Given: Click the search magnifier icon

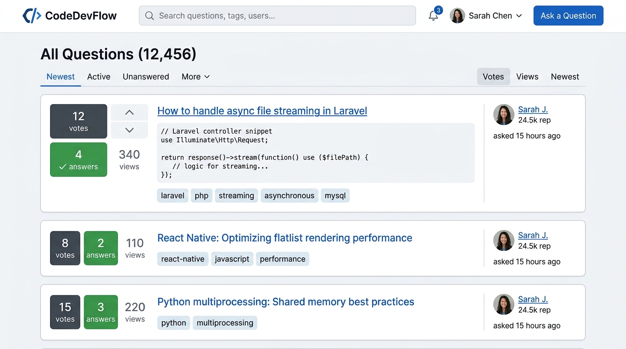Looking at the screenshot, I should coord(150,16).
